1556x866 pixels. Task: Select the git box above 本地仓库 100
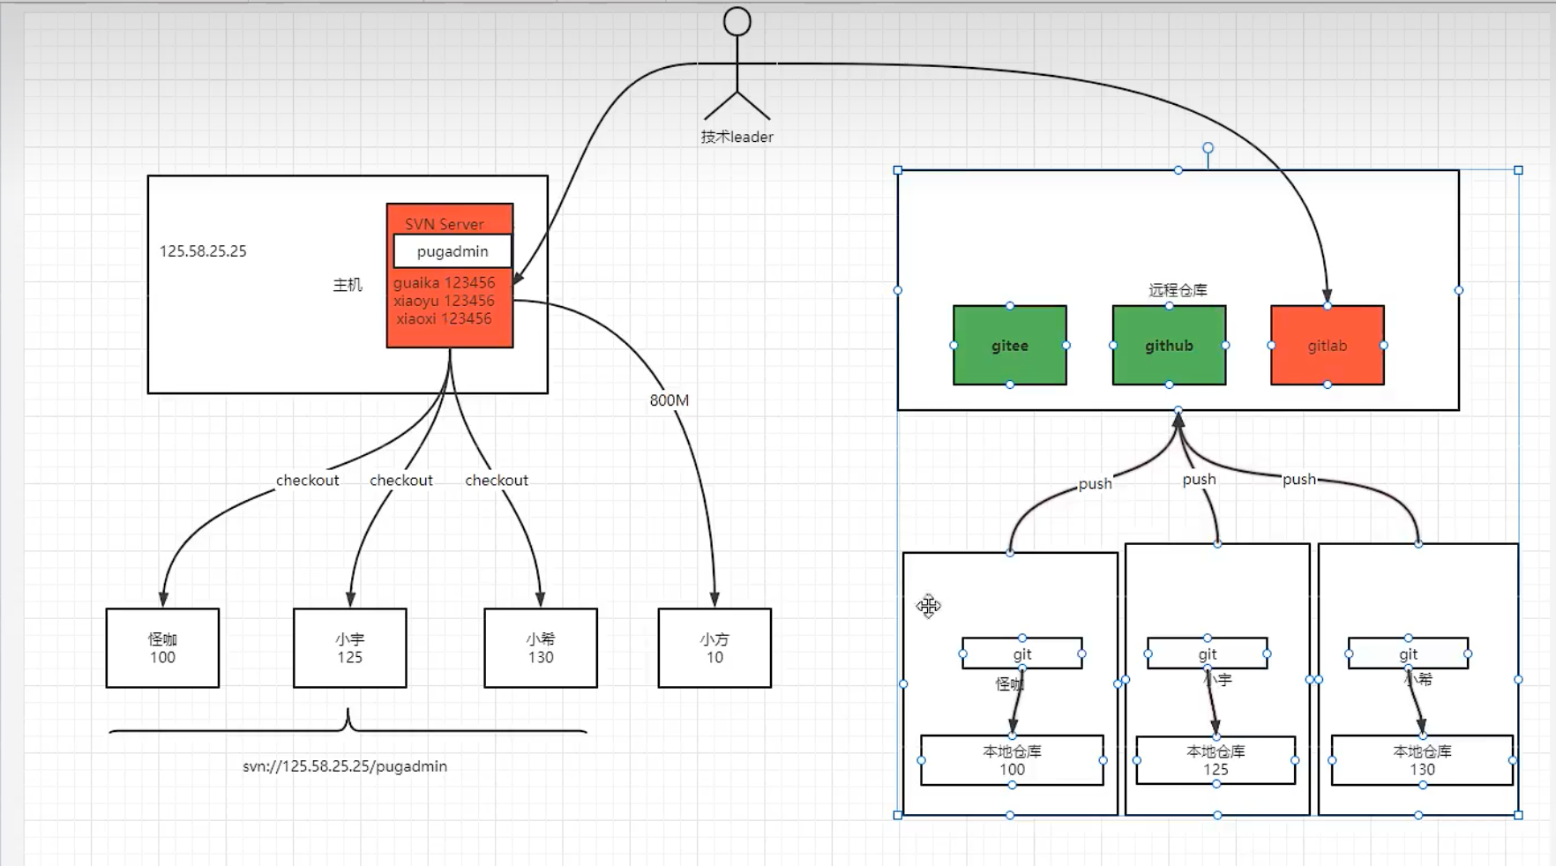[x=1022, y=654]
